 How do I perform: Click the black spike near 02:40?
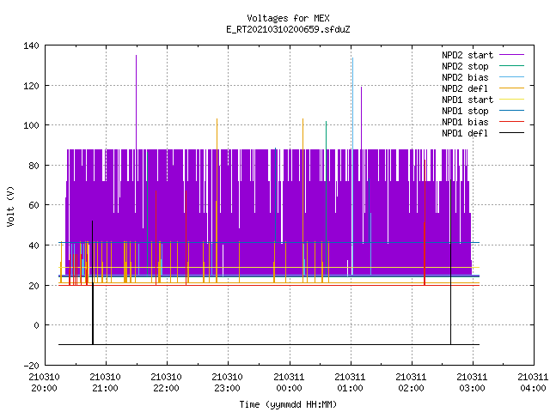[450, 262]
